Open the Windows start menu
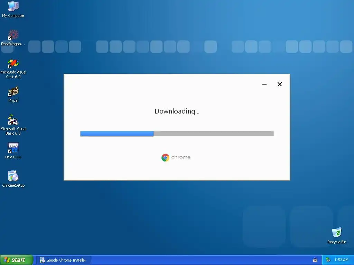The image size is (354, 265). (x=16, y=260)
